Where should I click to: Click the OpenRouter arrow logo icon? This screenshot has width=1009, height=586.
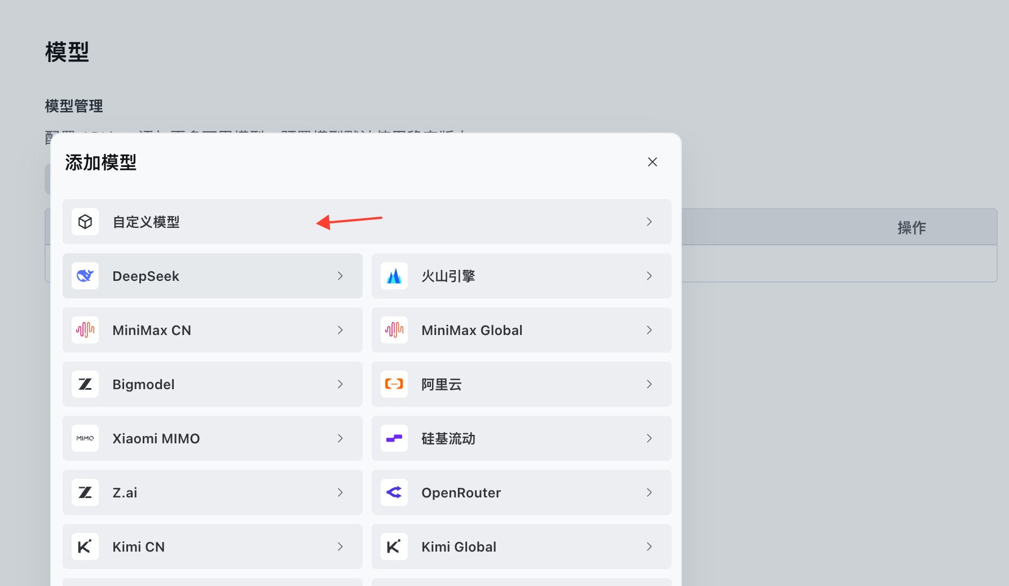tap(394, 492)
